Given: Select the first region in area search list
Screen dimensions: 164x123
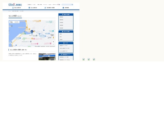Looking at the screenshot, I should tap(66, 17).
